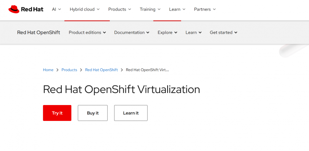This screenshot has height=151, width=309.
Task: Click the truncated Red Hat OpenShift Virt... breadcrumb
Action: click(147, 70)
